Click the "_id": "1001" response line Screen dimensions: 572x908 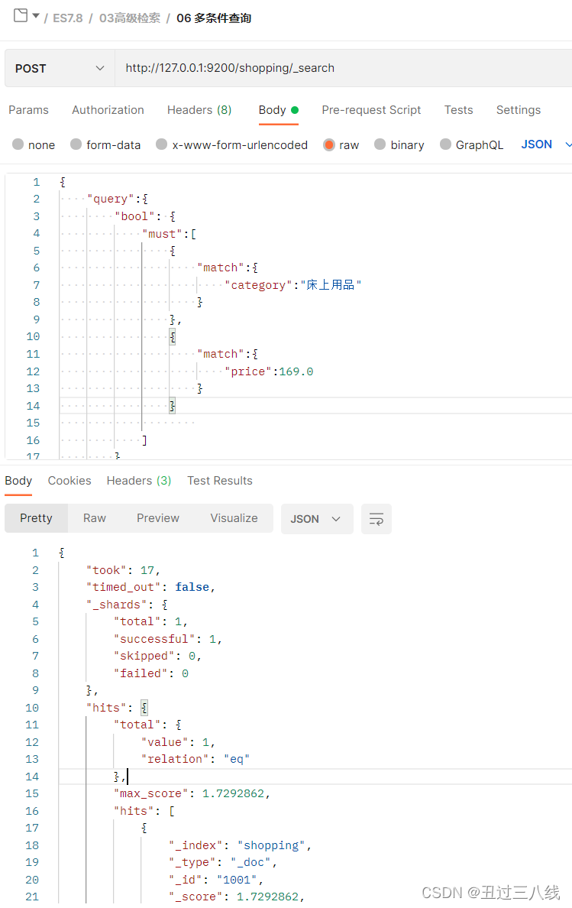(x=215, y=880)
